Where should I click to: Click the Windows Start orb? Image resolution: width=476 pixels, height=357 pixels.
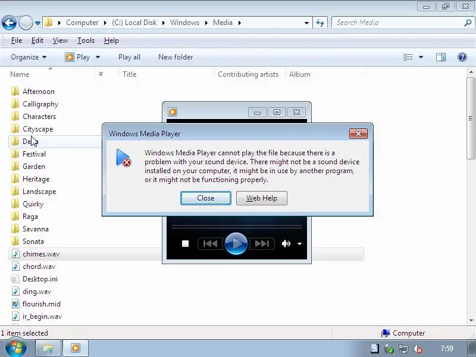16,348
